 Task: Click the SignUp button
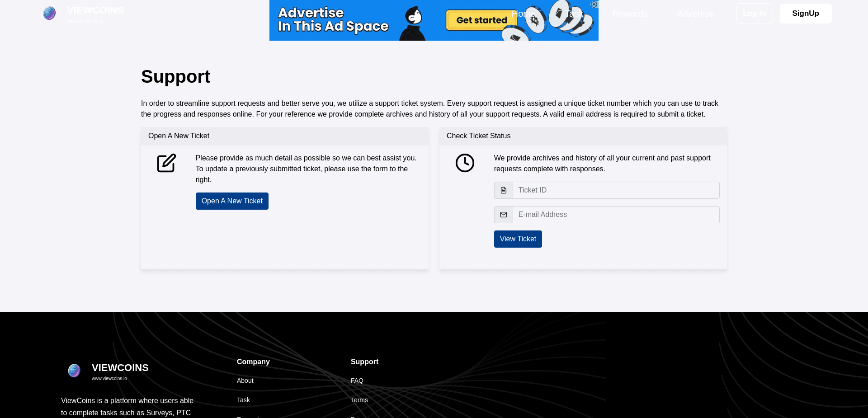click(805, 13)
